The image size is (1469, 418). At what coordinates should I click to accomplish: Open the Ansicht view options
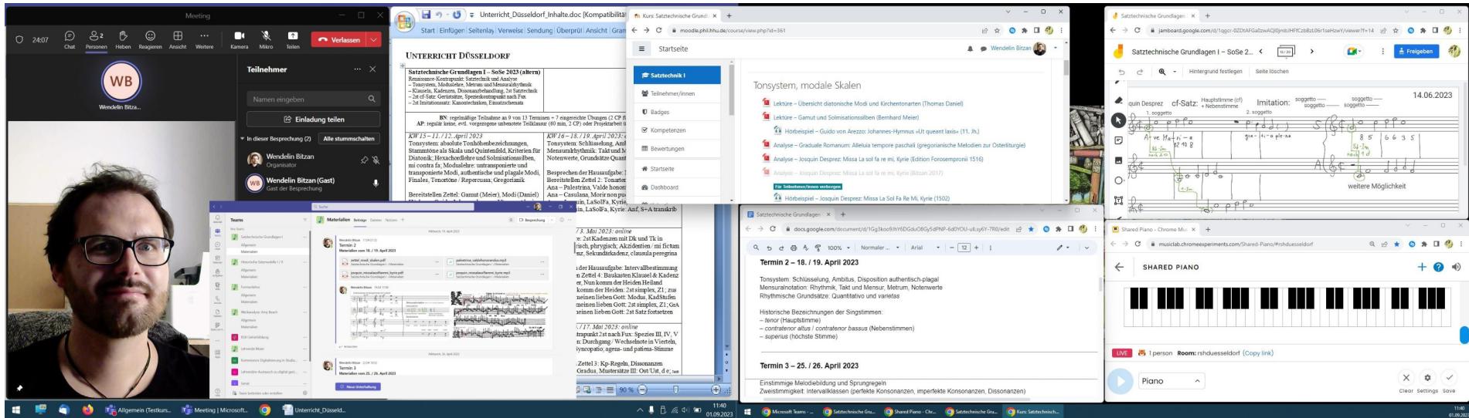click(178, 39)
